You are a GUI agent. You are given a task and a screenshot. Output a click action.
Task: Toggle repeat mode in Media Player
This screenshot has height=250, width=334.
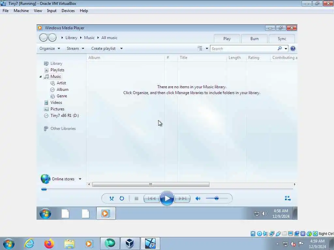tap(122, 198)
